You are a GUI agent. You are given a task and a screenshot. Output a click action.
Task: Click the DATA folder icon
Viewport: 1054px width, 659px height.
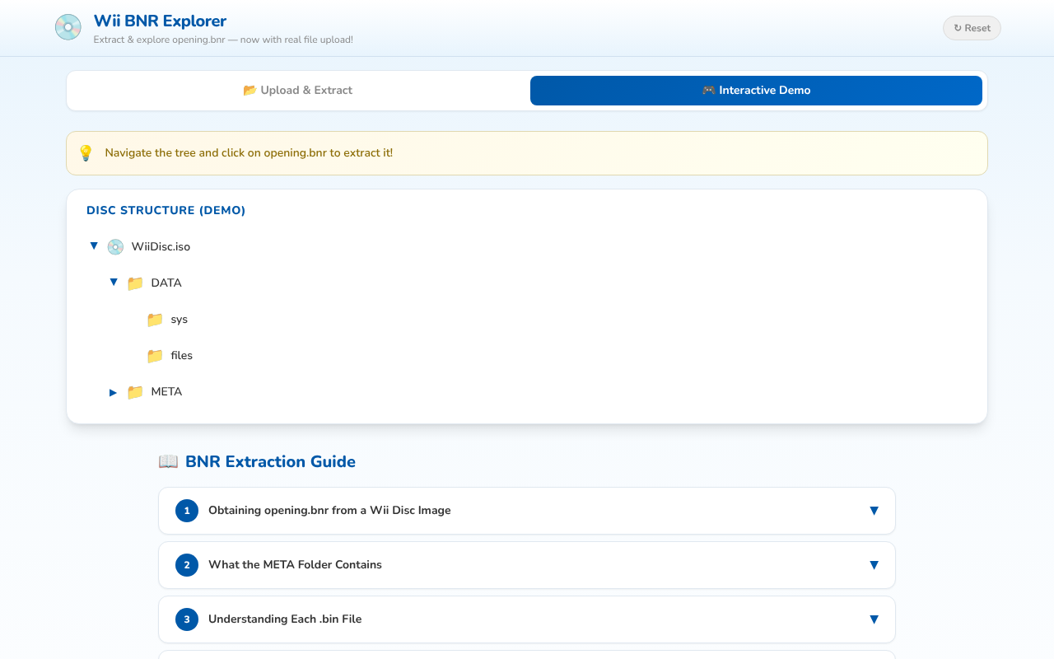[x=135, y=283]
